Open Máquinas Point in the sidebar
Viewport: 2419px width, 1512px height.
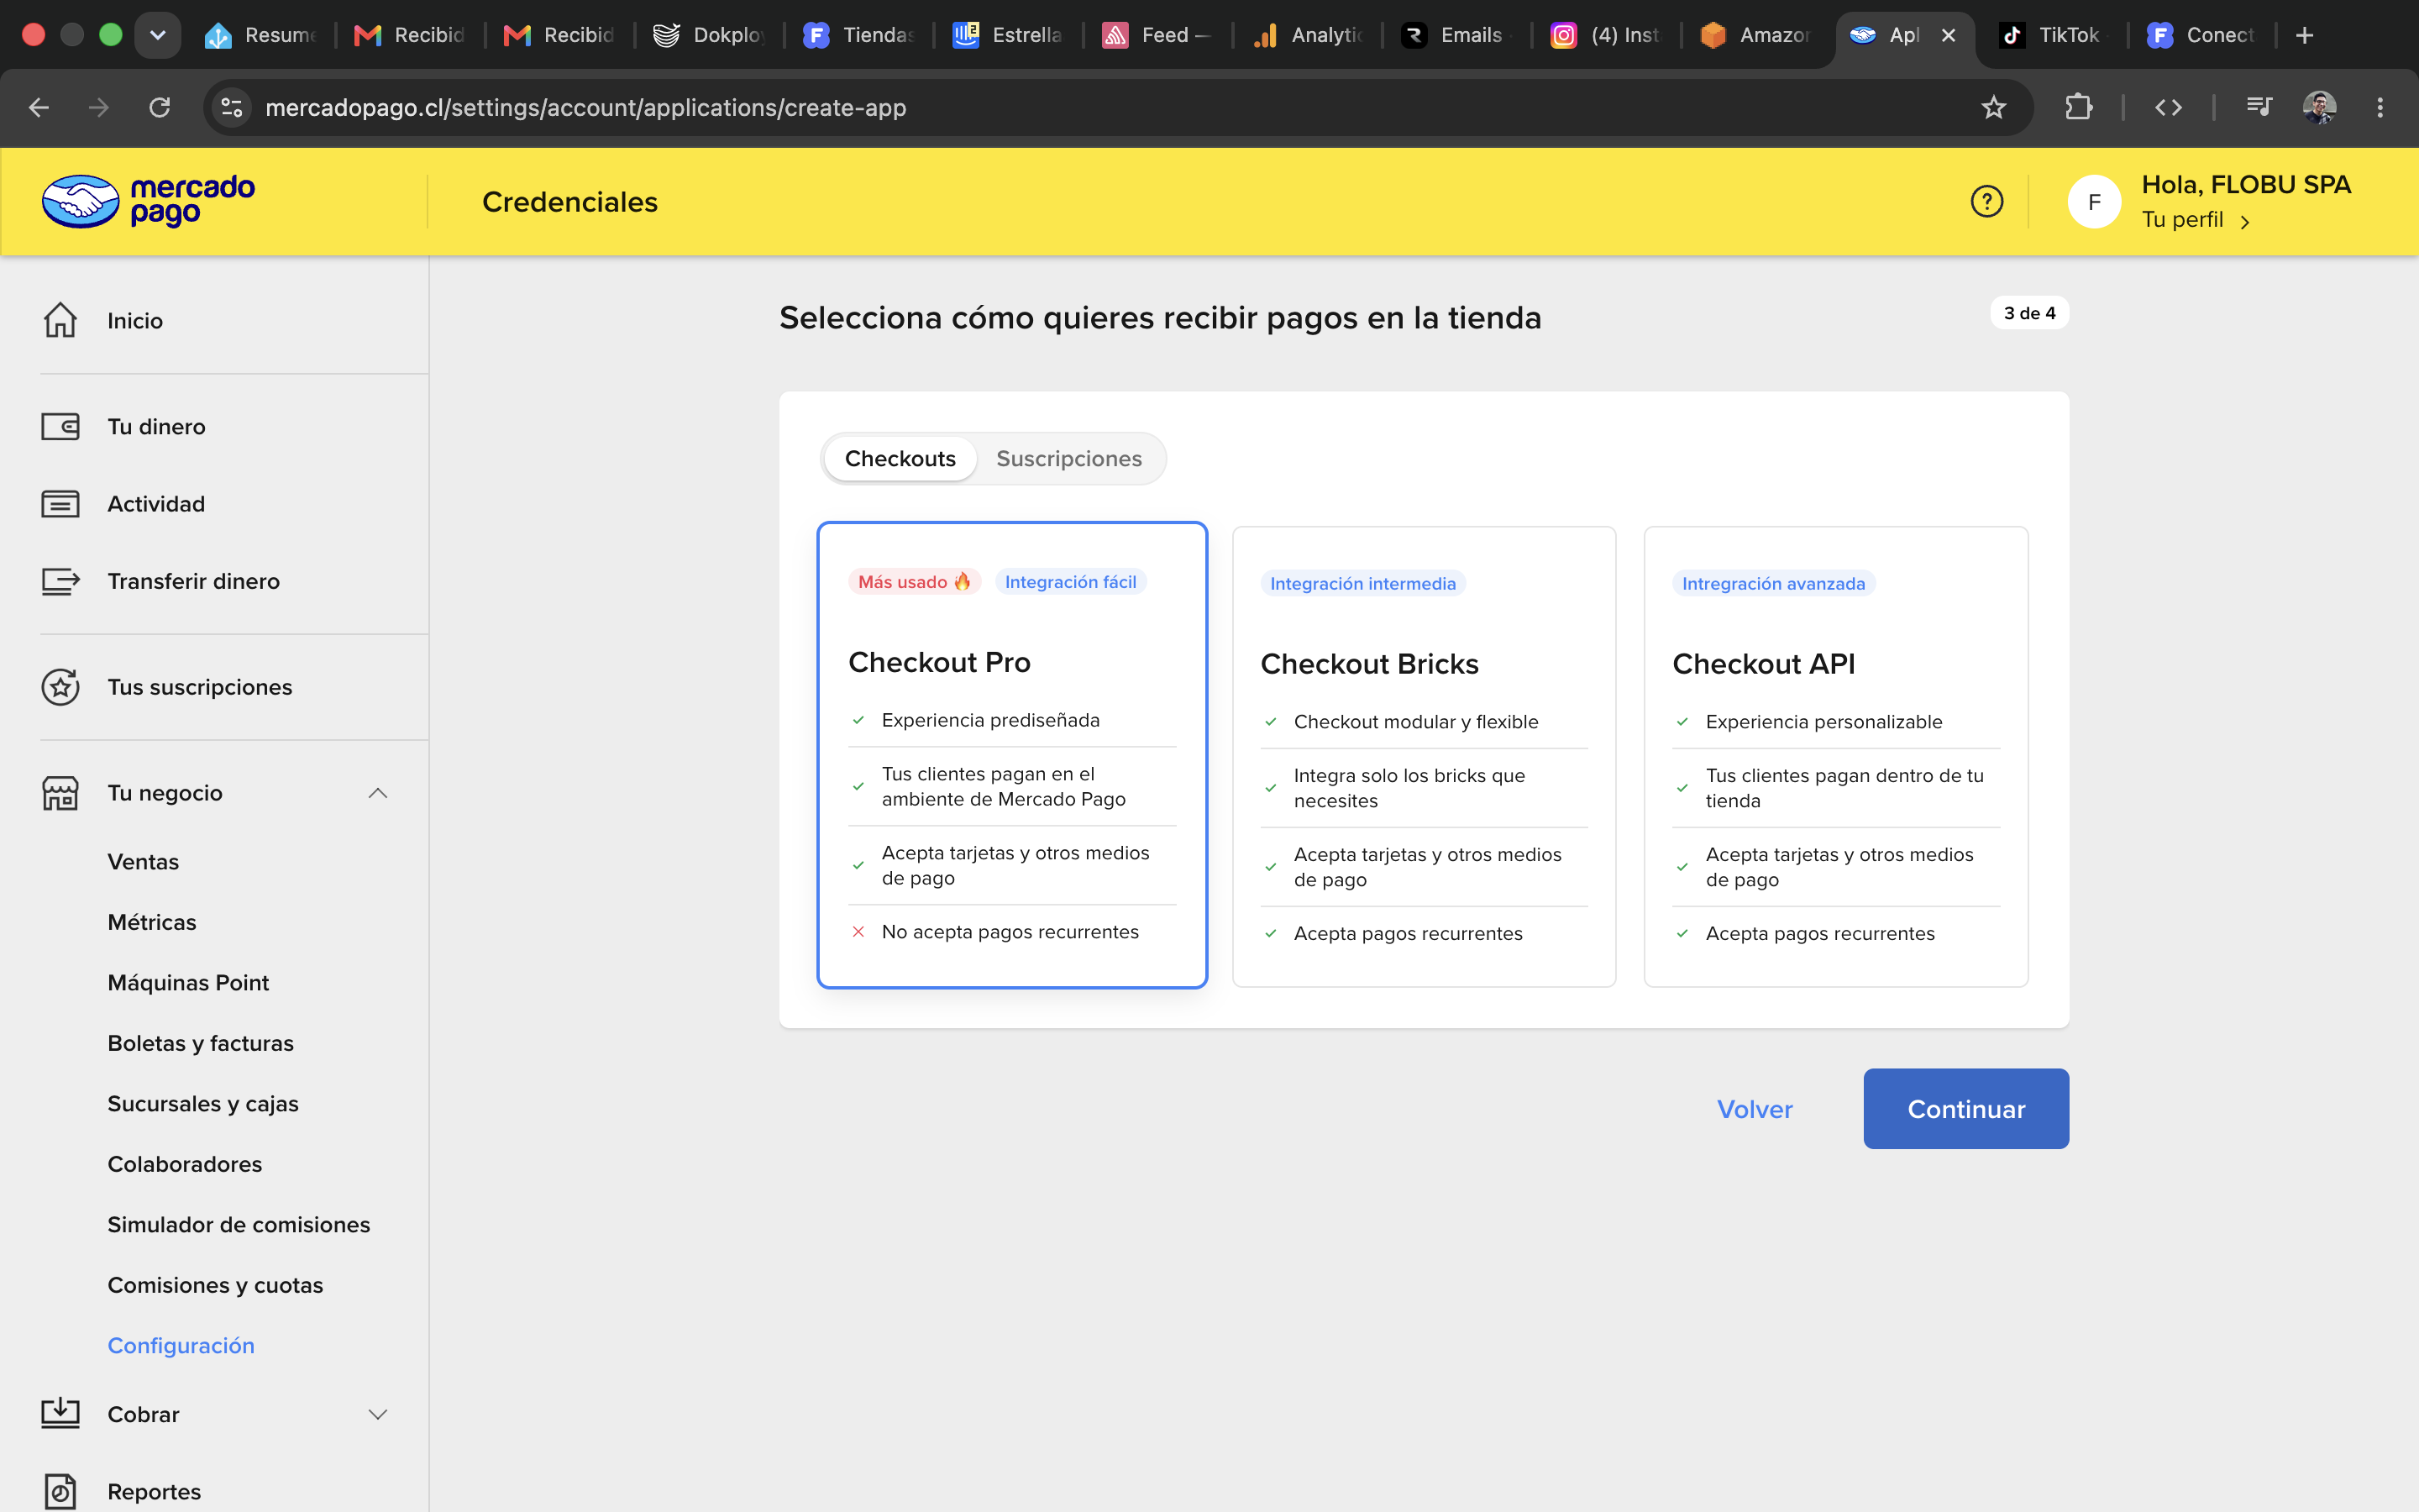(188, 983)
